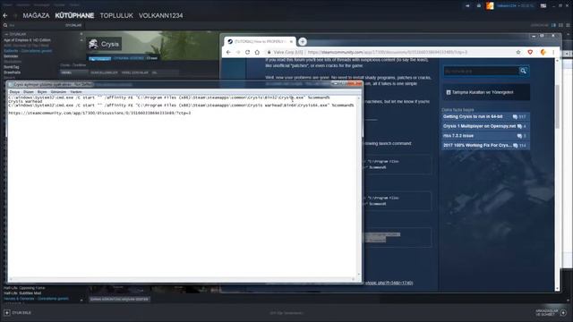Viewport: 573px width, 322px height.
Task: Click OYUN EKLE plus icon at bottom
Action: click(7, 313)
